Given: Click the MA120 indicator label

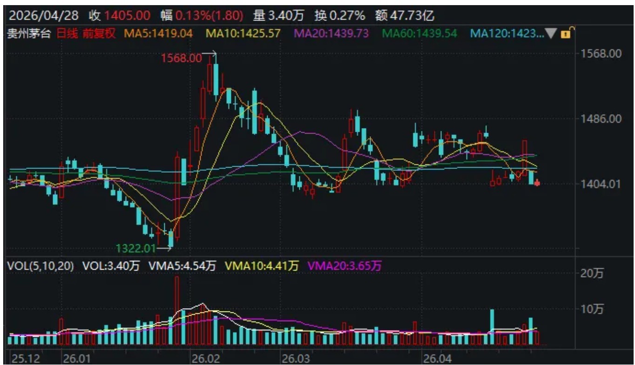Looking at the screenshot, I should [507, 34].
